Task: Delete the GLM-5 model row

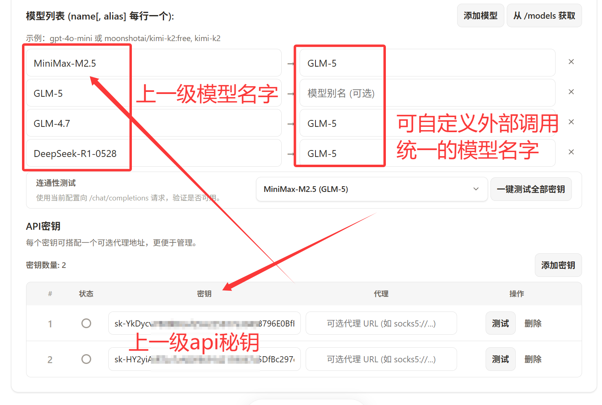Action: (571, 92)
